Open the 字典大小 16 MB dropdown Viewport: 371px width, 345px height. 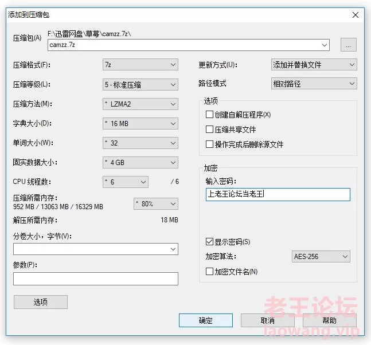(x=140, y=123)
